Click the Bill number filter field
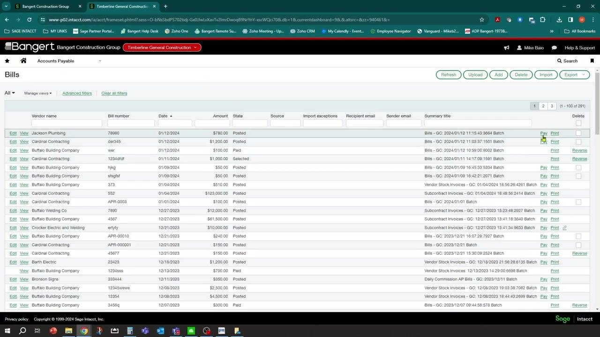600x337 pixels. tap(131, 124)
